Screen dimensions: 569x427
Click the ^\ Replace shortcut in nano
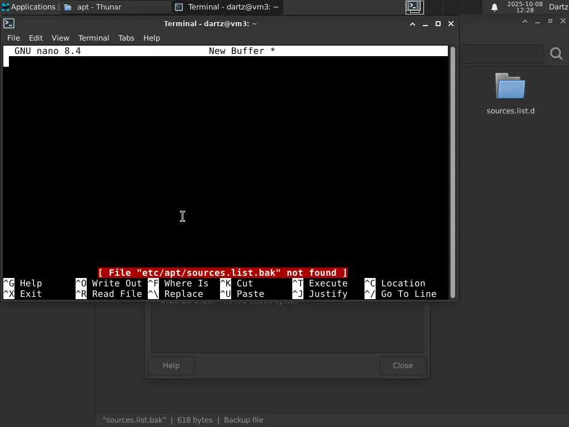[x=176, y=294]
